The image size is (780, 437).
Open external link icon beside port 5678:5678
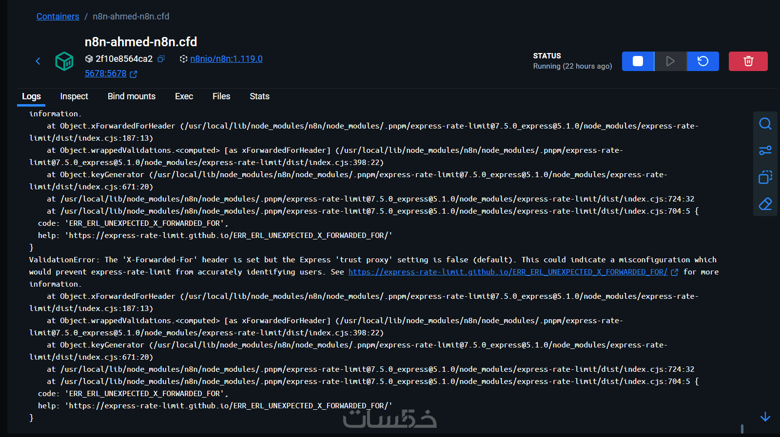click(134, 74)
